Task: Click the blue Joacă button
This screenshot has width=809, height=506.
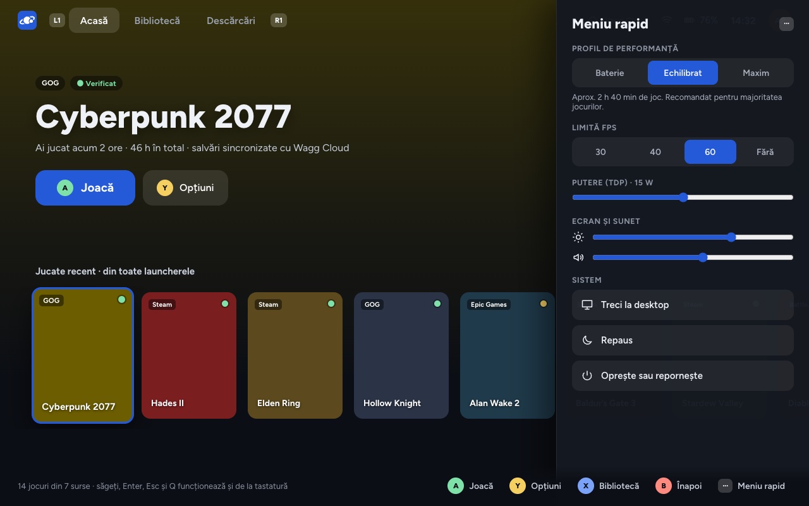Action: point(85,188)
